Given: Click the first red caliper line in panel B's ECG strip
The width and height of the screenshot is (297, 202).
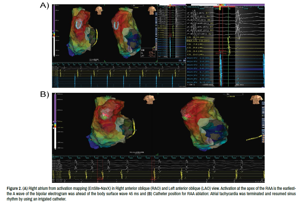Looking at the screenshot, I should click(x=97, y=170).
